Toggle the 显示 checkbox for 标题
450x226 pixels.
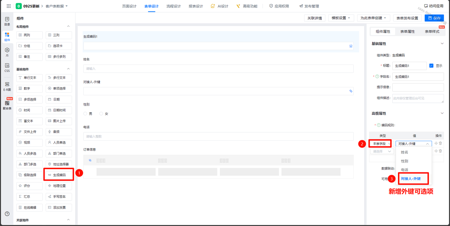(431, 66)
